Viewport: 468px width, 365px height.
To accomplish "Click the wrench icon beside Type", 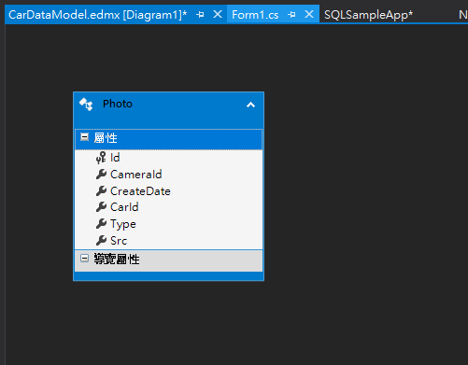I will 101,224.
